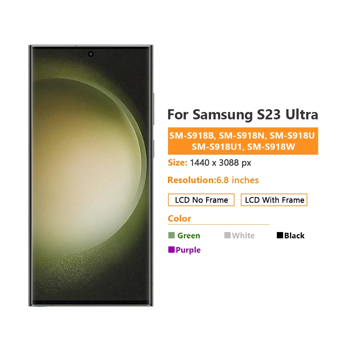Click the front camera punch hole
The width and height of the screenshot is (350, 350).
91,54
